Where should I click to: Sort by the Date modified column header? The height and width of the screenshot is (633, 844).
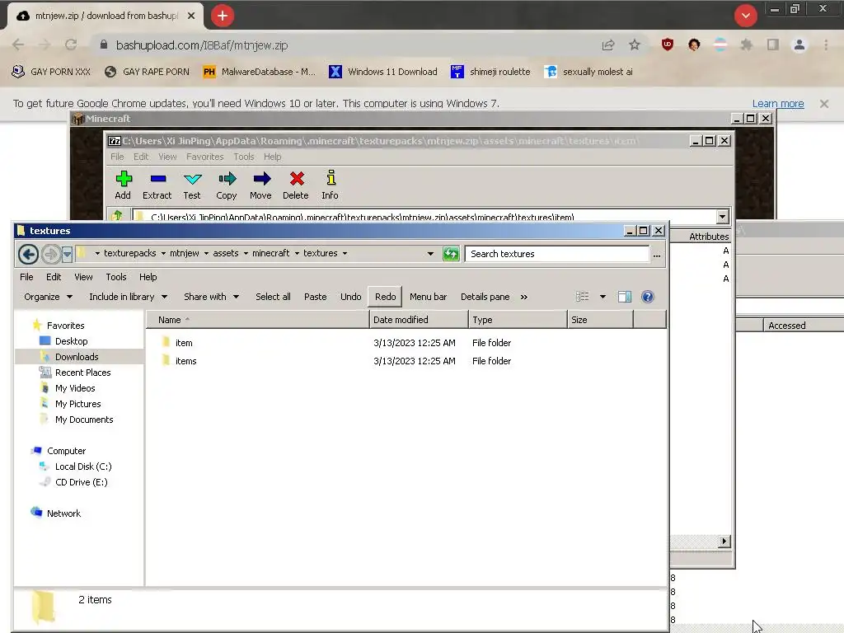(419, 320)
